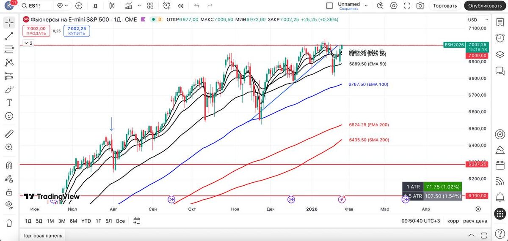The image size is (508, 241).
Task: Click the red ПРОДАТЬ 7002,00 button
Action: pyautogui.click(x=36, y=30)
